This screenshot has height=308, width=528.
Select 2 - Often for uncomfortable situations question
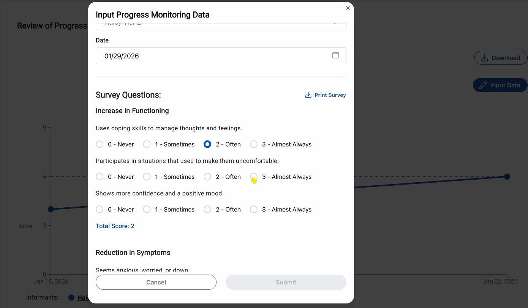207,177
